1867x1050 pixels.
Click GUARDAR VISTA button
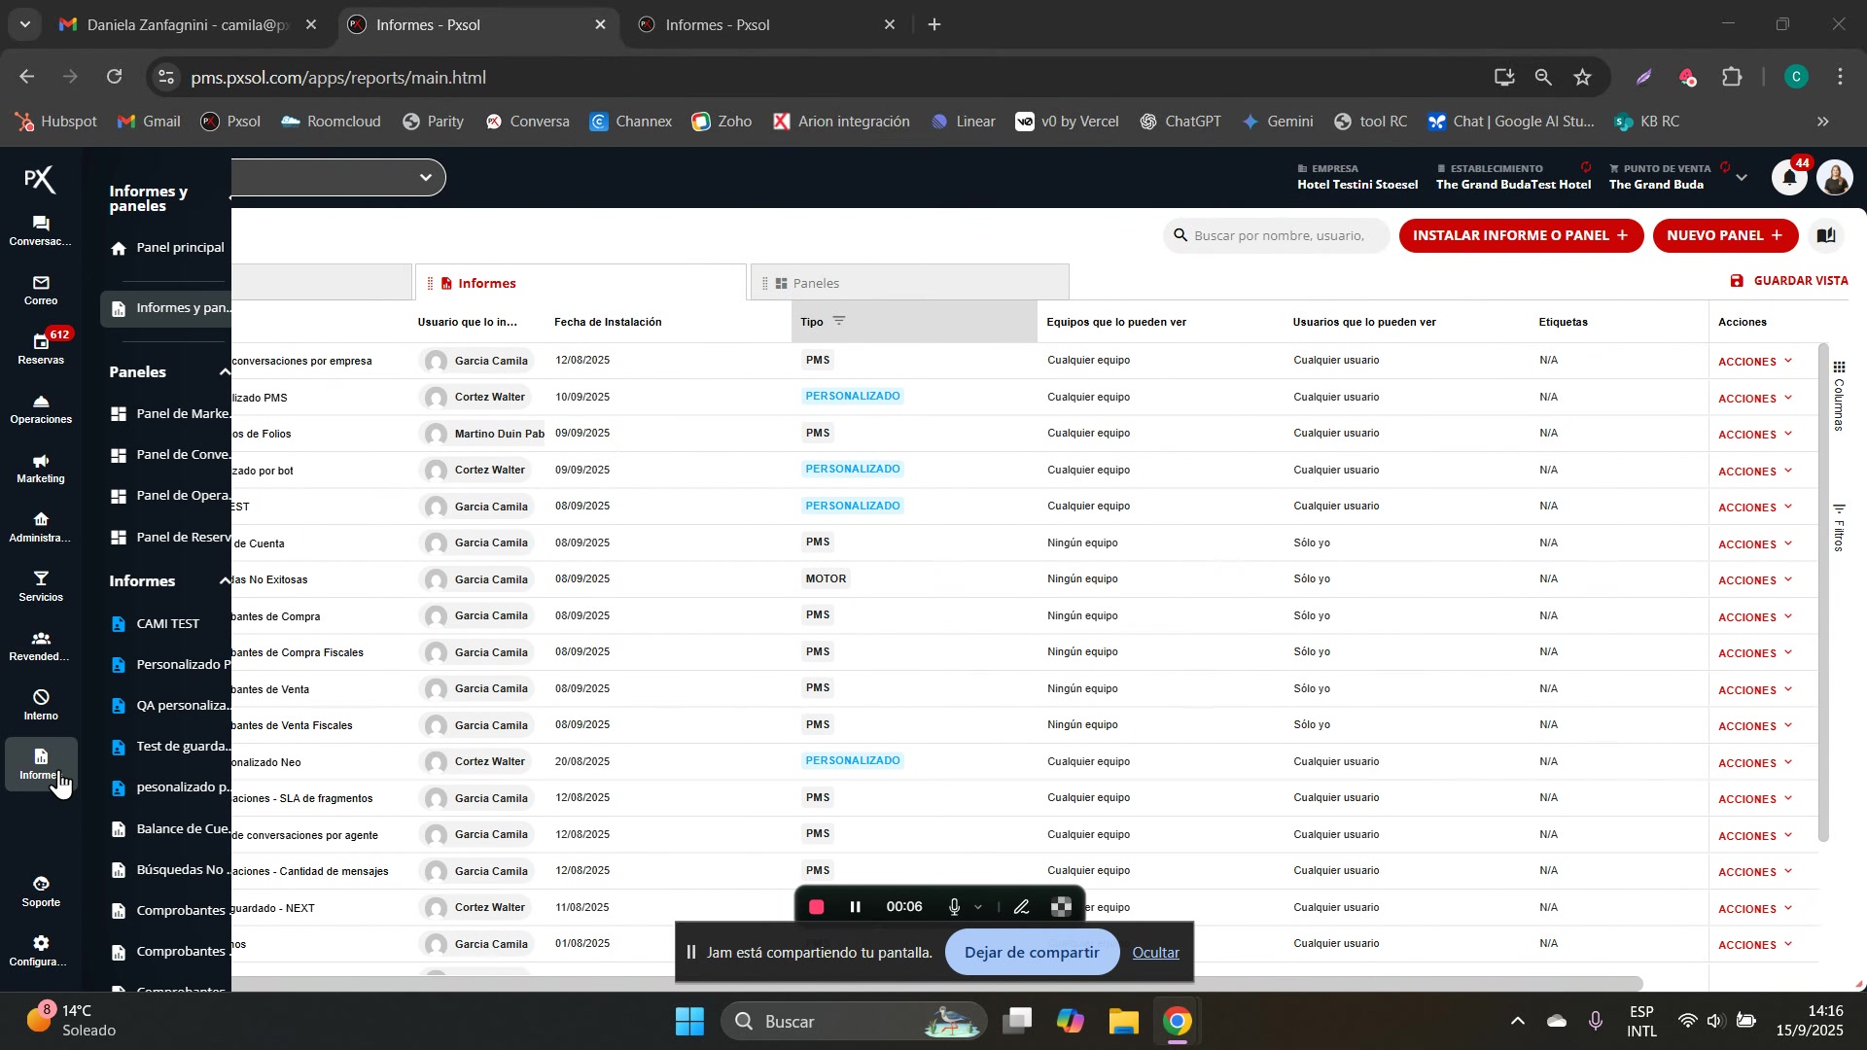pos(1789,281)
